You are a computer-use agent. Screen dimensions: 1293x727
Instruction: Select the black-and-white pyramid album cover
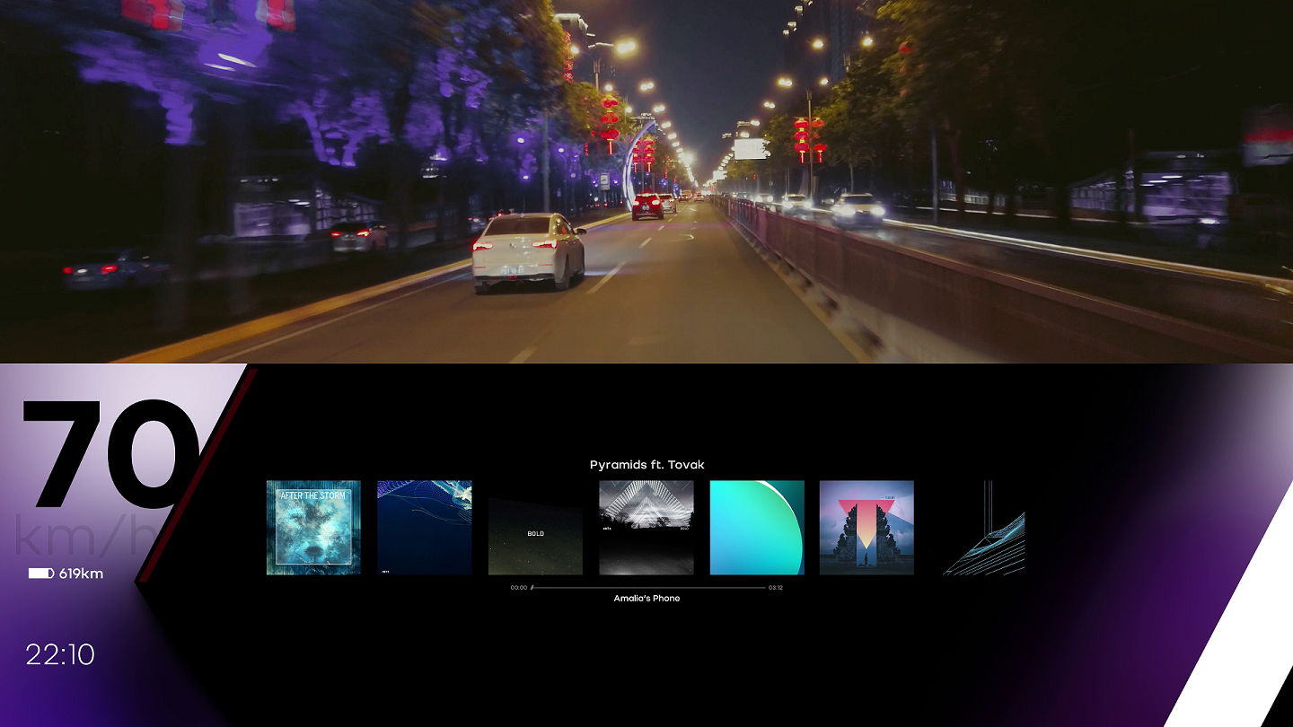646,527
